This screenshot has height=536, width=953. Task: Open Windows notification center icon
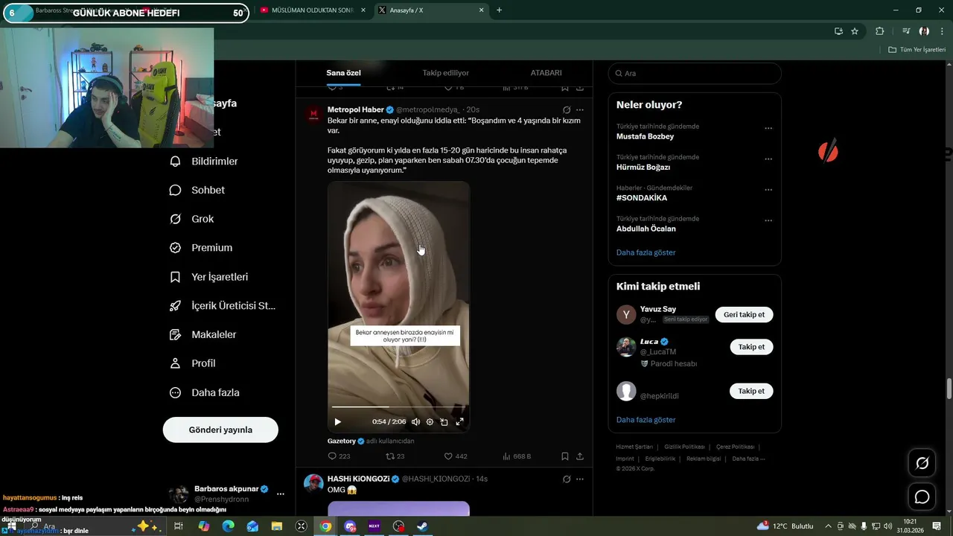(x=937, y=526)
